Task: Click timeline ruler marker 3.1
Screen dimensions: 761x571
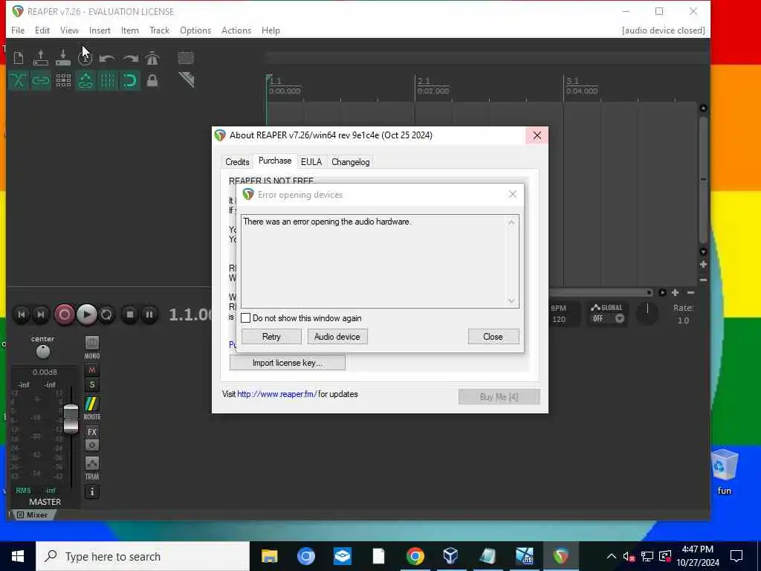Action: tap(573, 80)
